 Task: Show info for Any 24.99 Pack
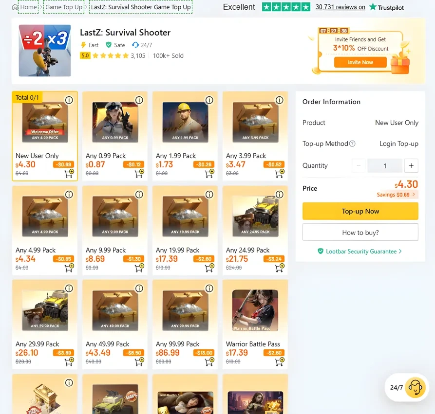(x=280, y=195)
